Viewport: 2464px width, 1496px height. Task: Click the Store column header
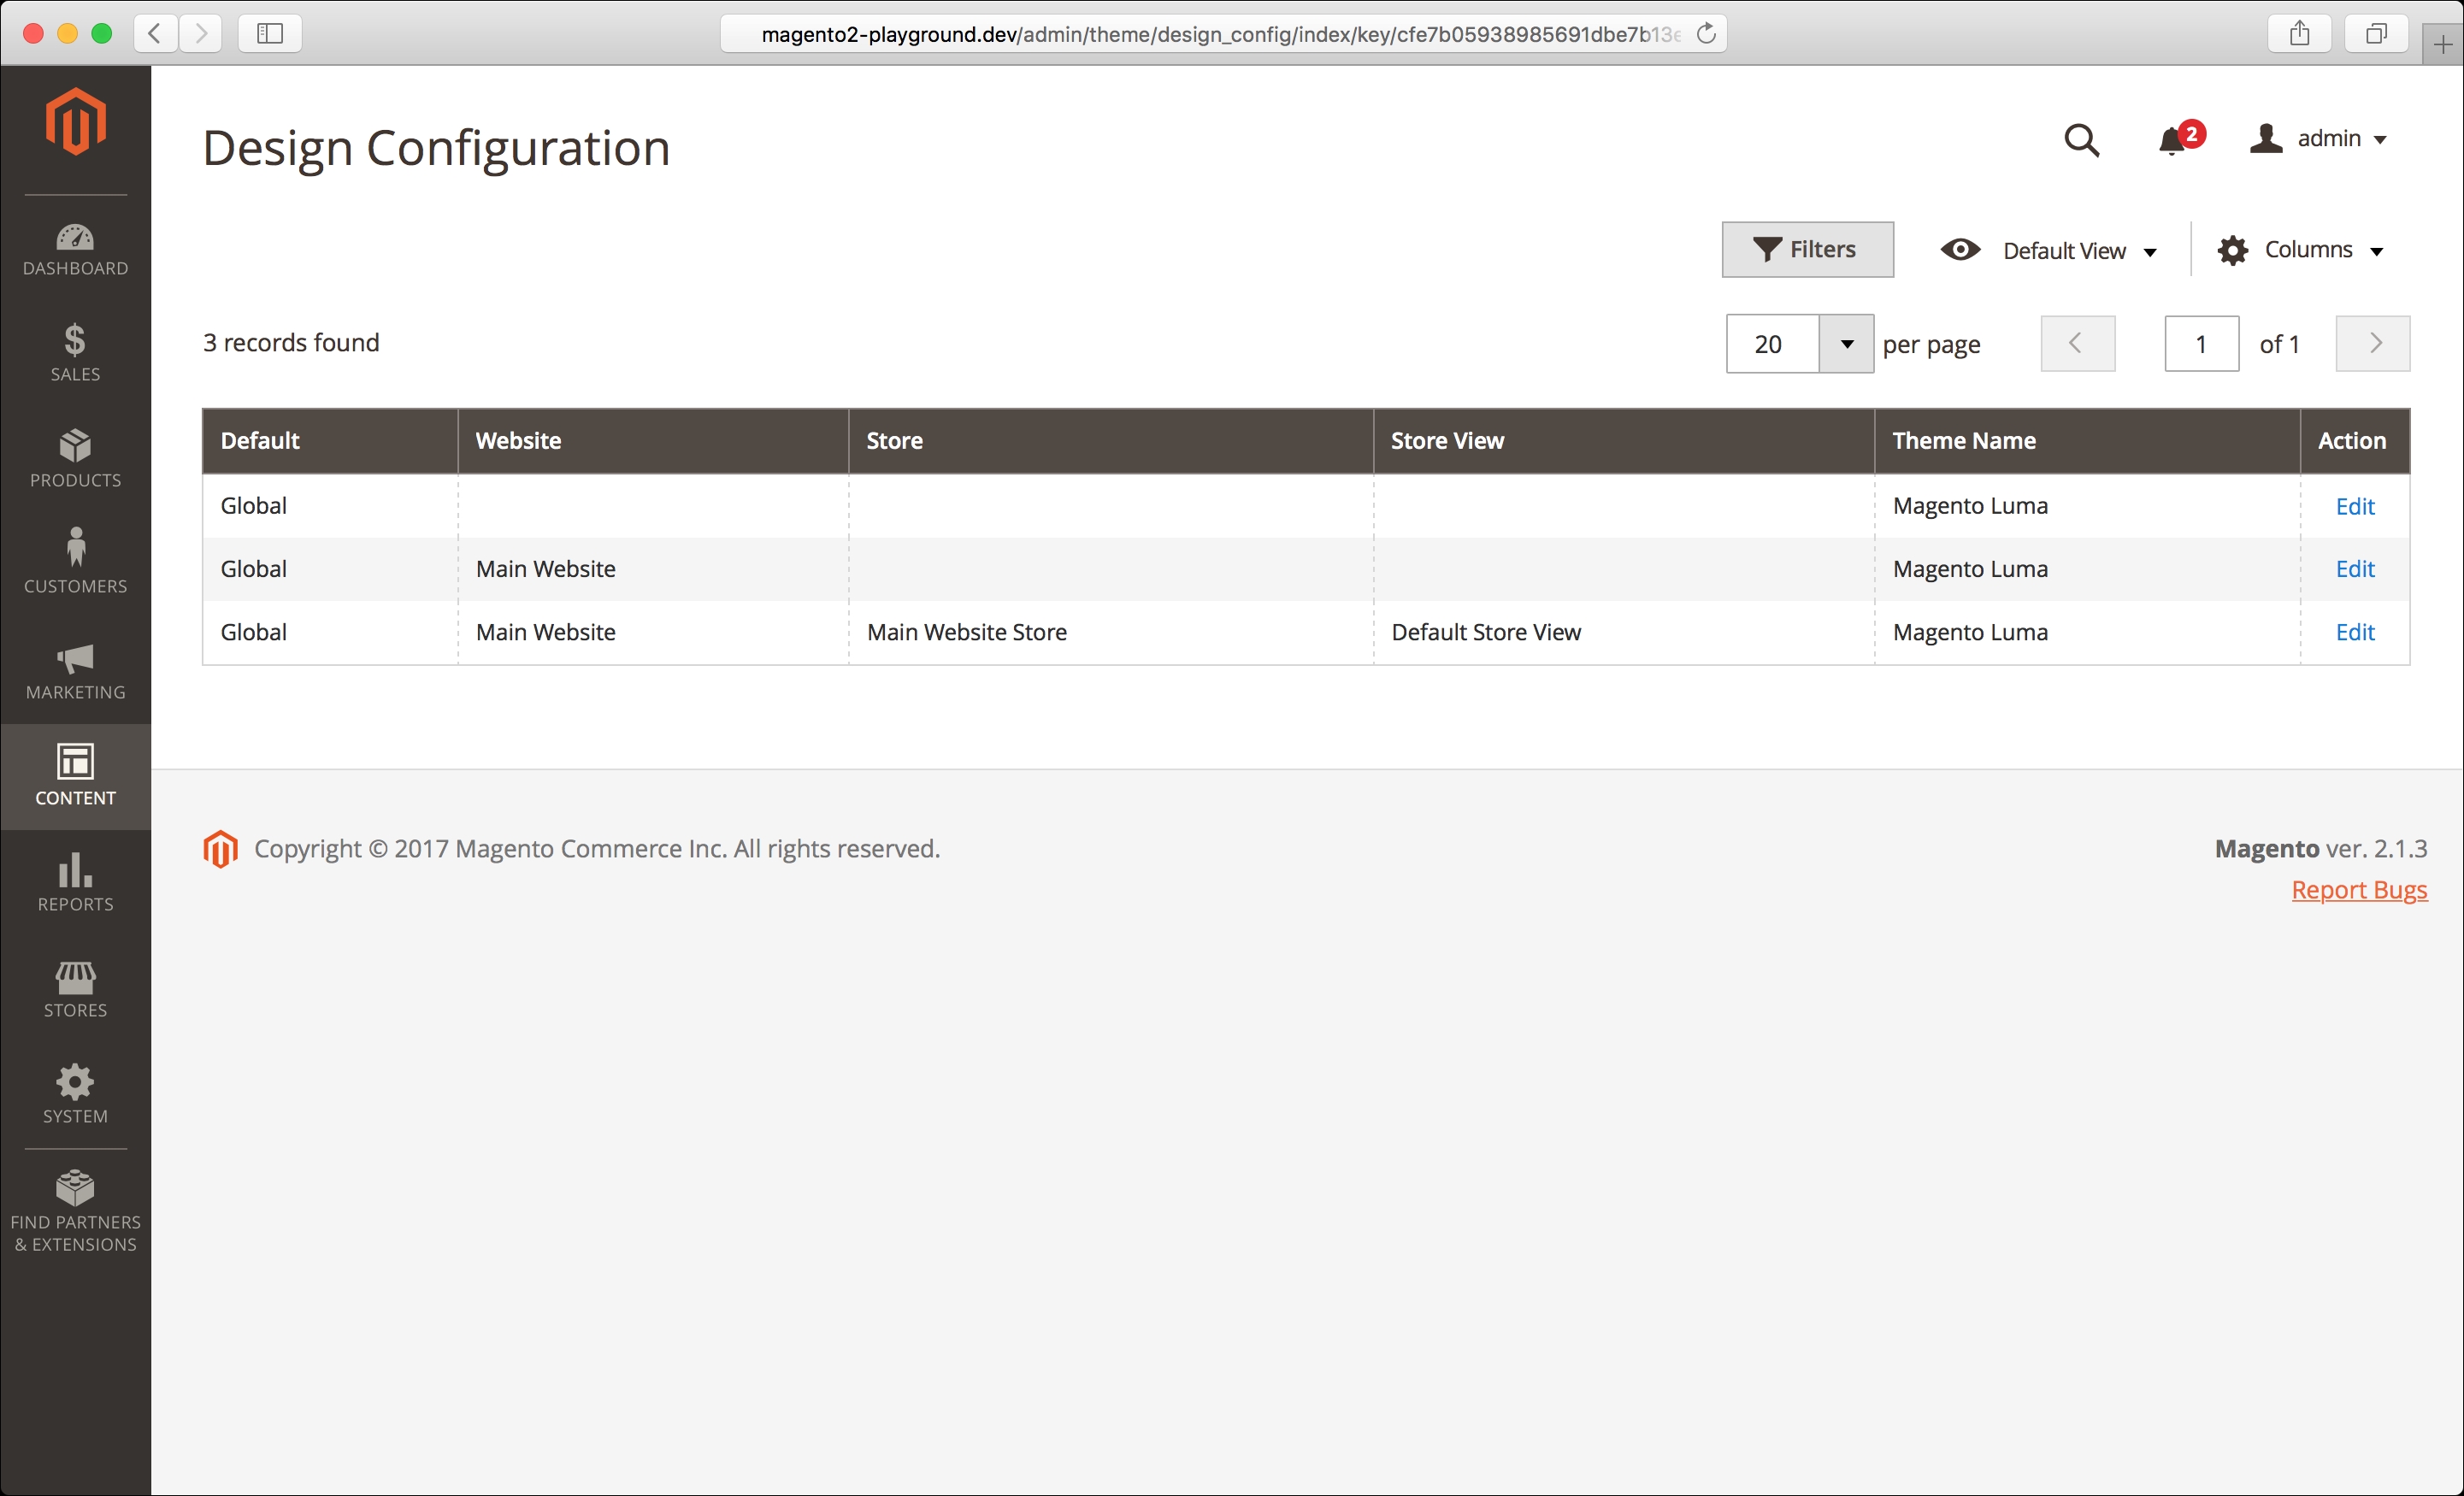click(x=1111, y=441)
